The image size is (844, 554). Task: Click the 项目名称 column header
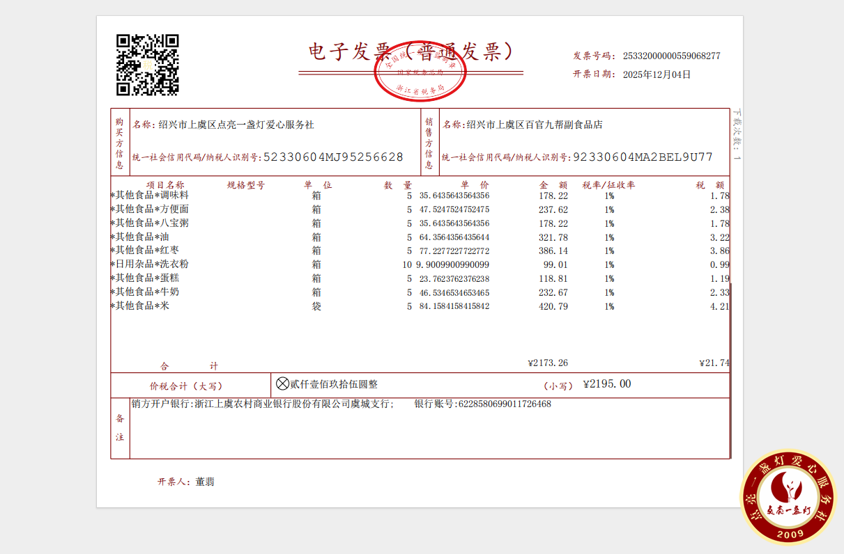coord(165,185)
